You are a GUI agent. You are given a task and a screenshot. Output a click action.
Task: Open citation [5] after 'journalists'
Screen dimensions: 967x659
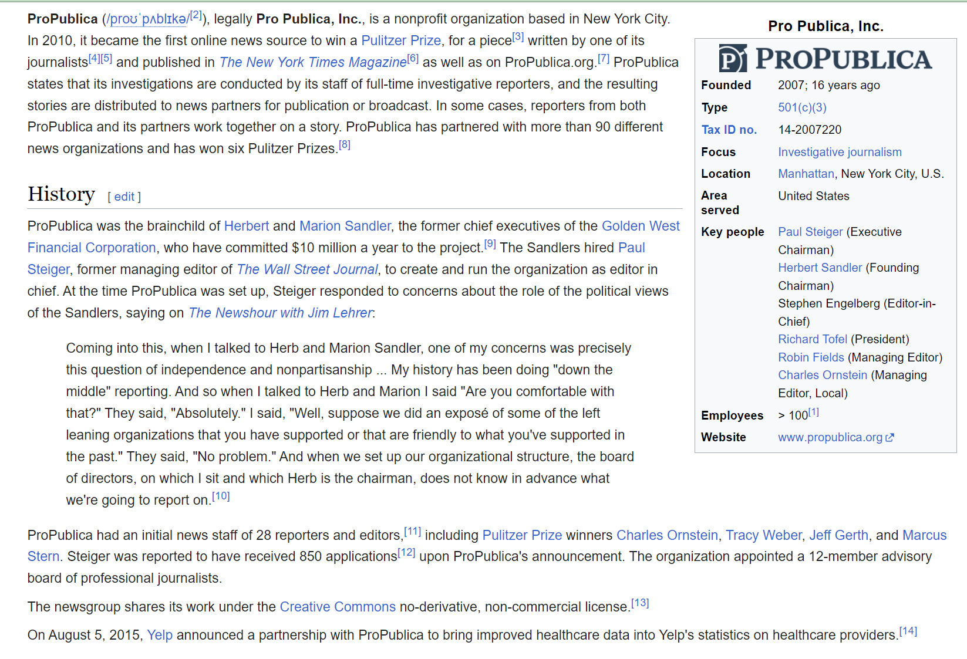pos(106,59)
